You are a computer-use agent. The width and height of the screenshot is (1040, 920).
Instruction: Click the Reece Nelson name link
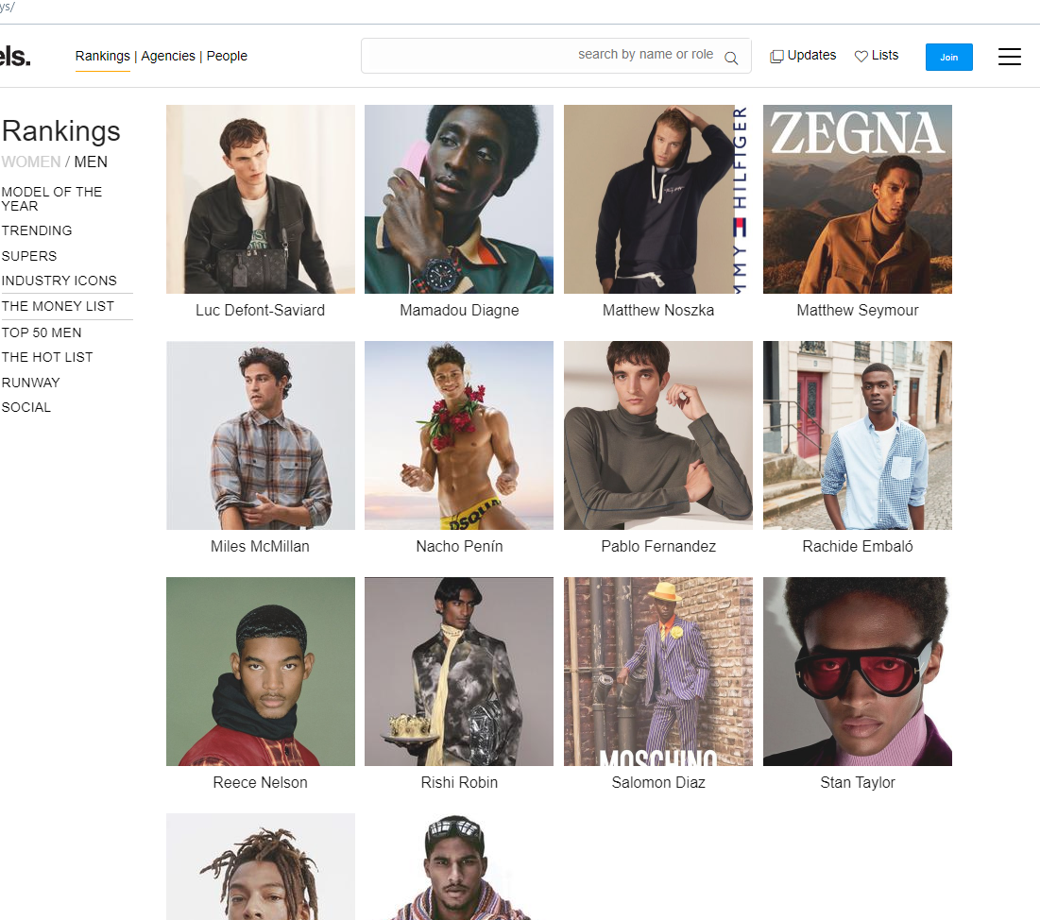click(260, 783)
